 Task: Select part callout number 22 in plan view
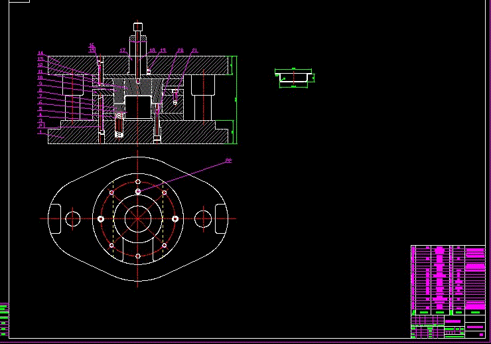pyautogui.click(x=229, y=161)
